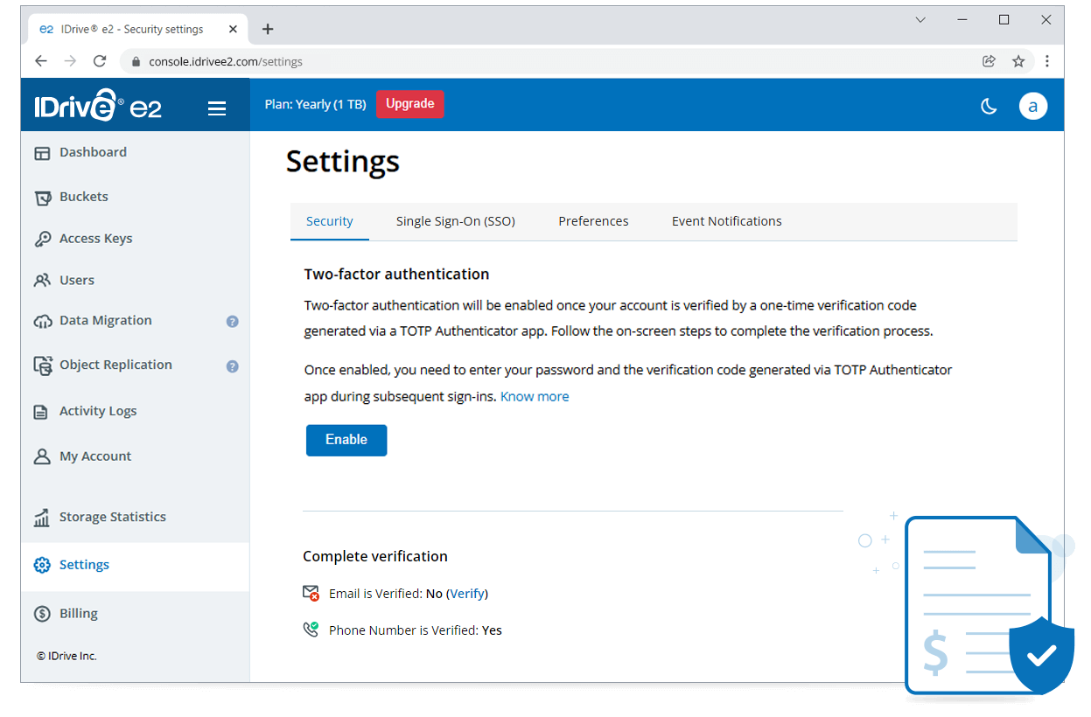Image resolution: width=1091 pixels, height=717 pixels.
Task: Click Verify link for email
Action: pos(467,594)
